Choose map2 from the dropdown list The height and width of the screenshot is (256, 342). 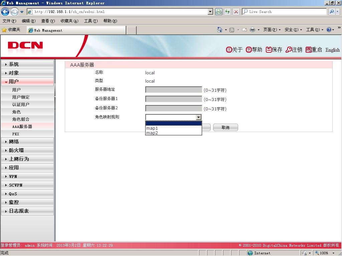(174, 133)
